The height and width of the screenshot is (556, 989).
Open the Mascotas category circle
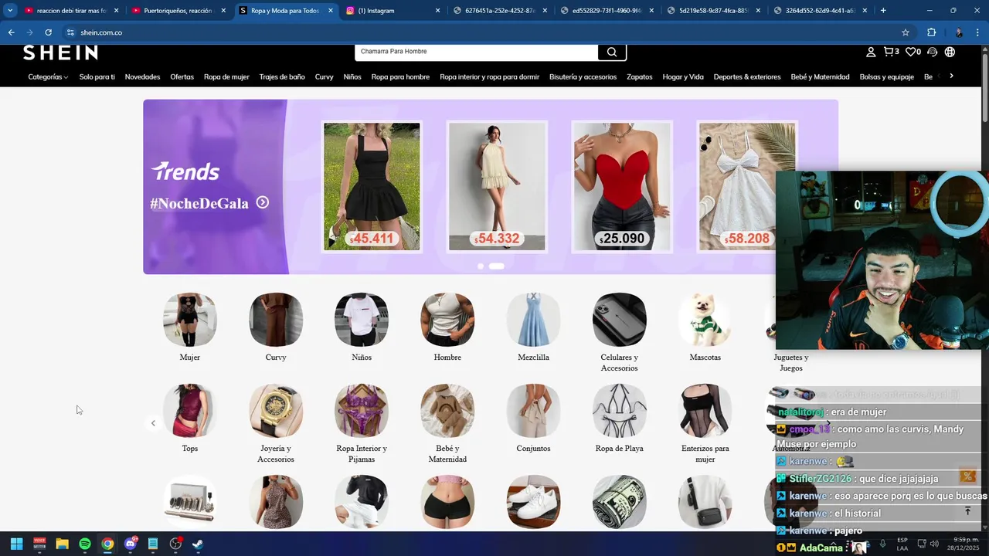click(x=705, y=320)
